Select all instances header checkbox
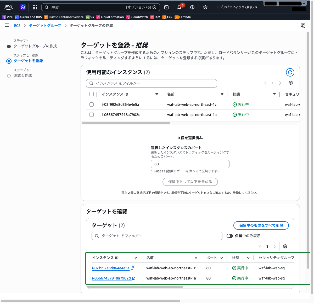Viewport: 314px width, 303px height. coord(92,94)
